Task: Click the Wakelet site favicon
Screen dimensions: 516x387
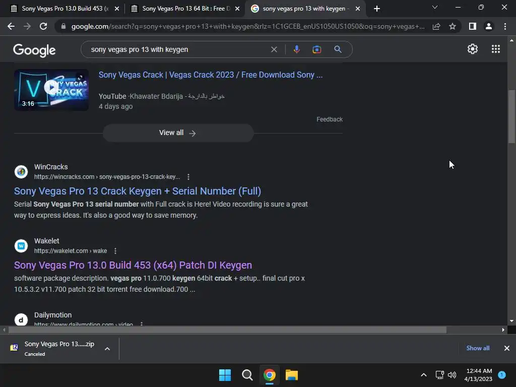Action: (21, 246)
